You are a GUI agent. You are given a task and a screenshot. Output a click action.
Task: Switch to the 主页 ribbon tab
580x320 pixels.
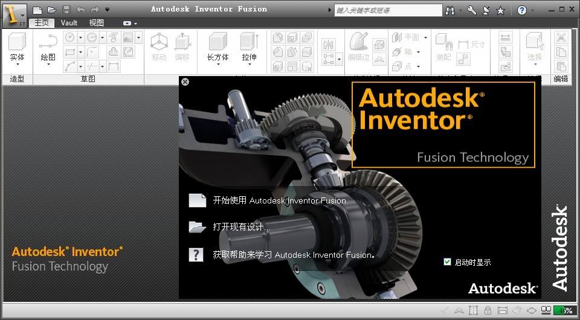42,23
